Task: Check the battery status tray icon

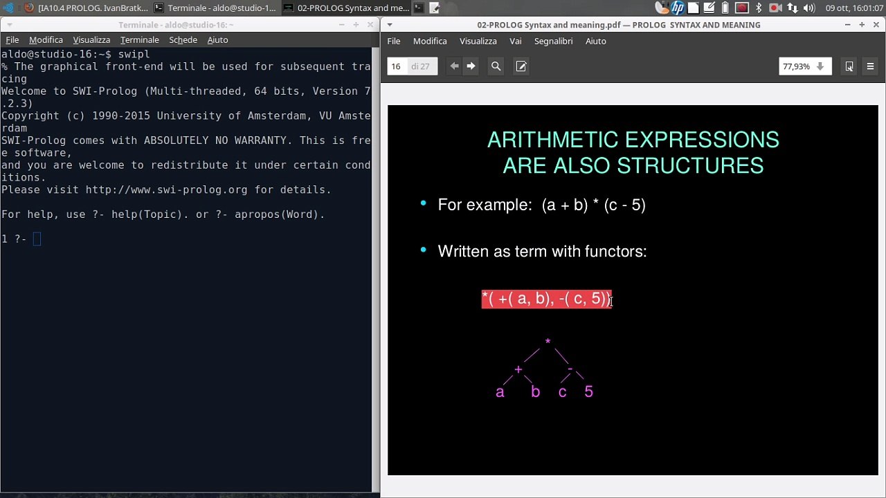Action: (725, 8)
